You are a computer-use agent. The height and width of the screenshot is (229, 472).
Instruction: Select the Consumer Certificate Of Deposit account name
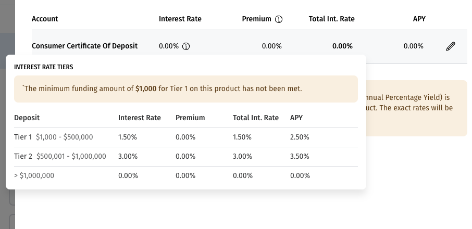tap(84, 46)
